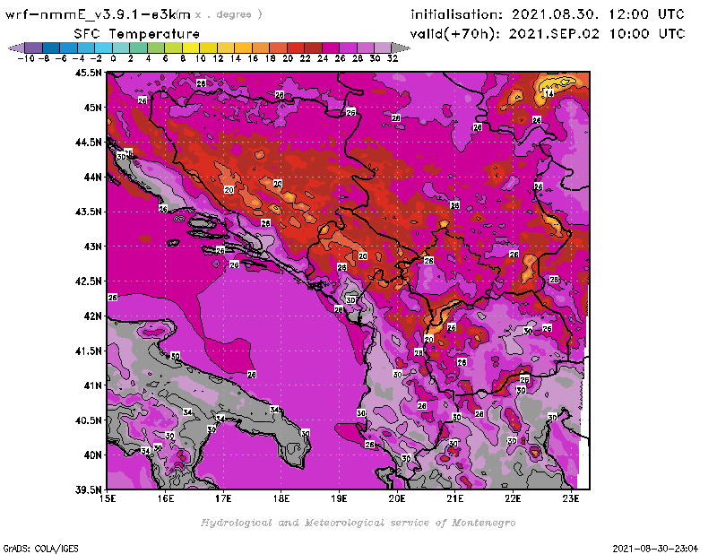Click the '41N' latitude label

tap(92, 385)
